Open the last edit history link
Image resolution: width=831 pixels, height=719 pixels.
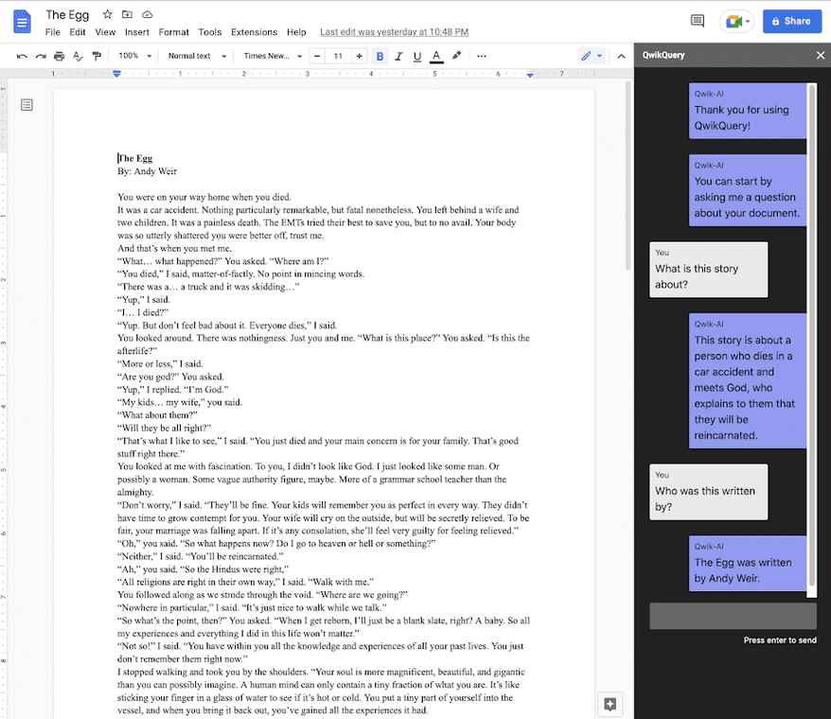click(394, 31)
